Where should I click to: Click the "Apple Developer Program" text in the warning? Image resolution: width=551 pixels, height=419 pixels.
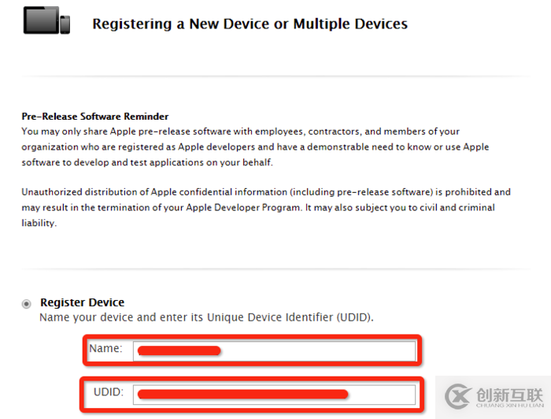click(x=242, y=207)
